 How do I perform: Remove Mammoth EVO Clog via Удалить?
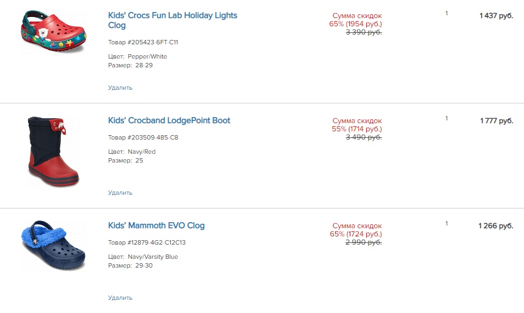click(x=120, y=298)
